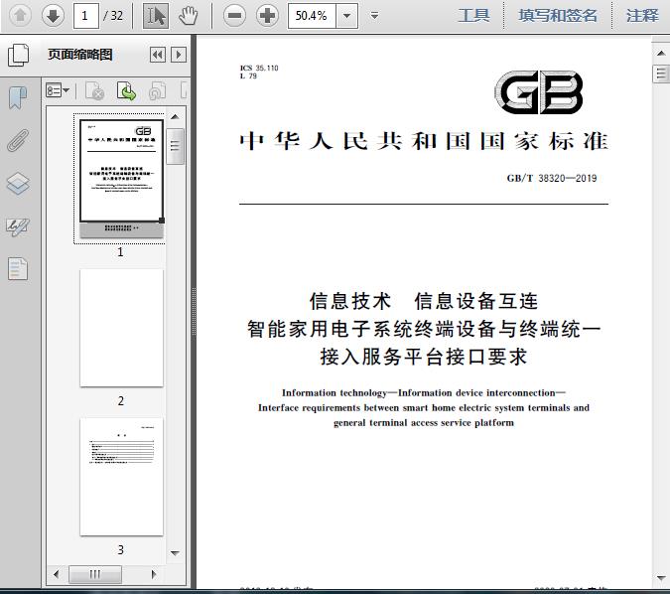Click the GB logo on the document
Image resolution: width=670 pixels, height=594 pixels.
(538, 92)
